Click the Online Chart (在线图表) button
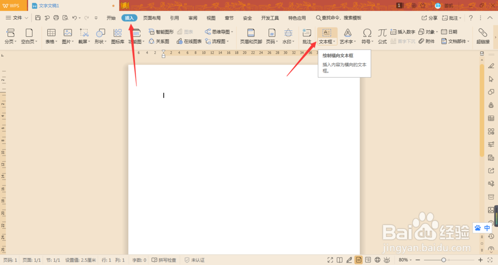498x265 pixels. 189,41
